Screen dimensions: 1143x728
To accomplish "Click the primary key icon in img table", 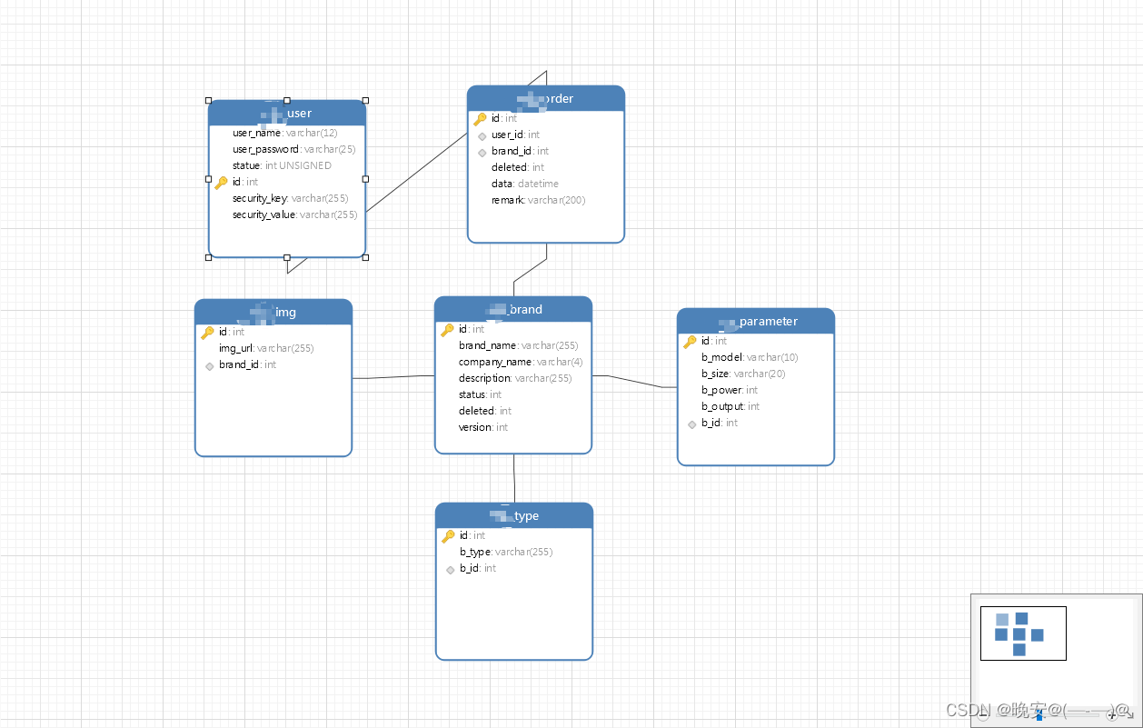I will [207, 333].
